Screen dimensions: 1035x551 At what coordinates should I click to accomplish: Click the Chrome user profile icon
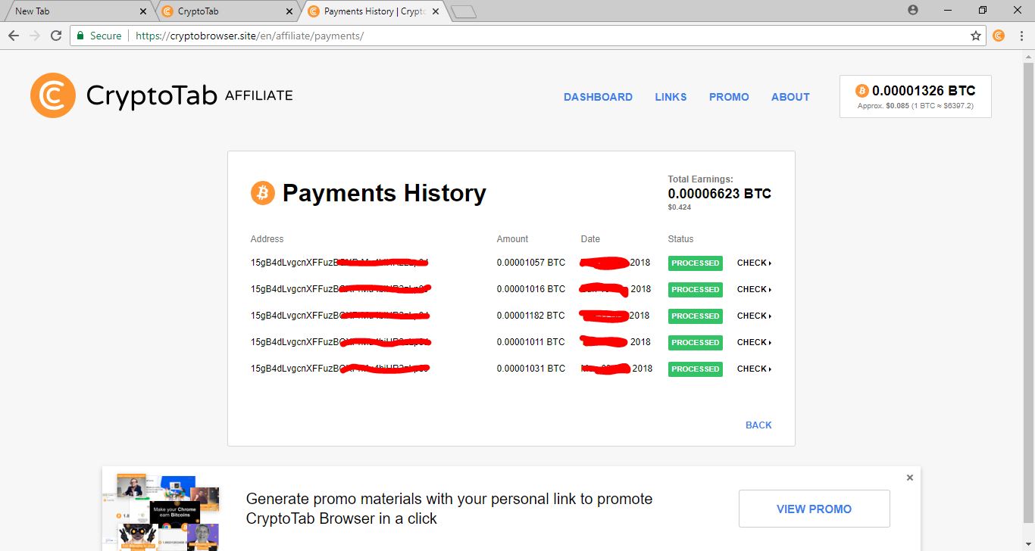pos(912,11)
